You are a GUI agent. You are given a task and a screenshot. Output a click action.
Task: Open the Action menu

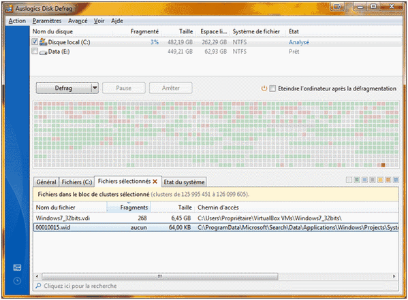[17, 21]
